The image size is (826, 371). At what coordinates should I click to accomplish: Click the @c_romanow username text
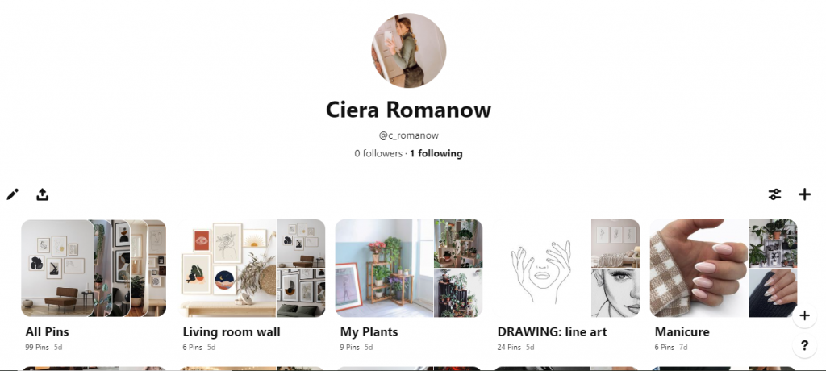pyautogui.click(x=409, y=135)
